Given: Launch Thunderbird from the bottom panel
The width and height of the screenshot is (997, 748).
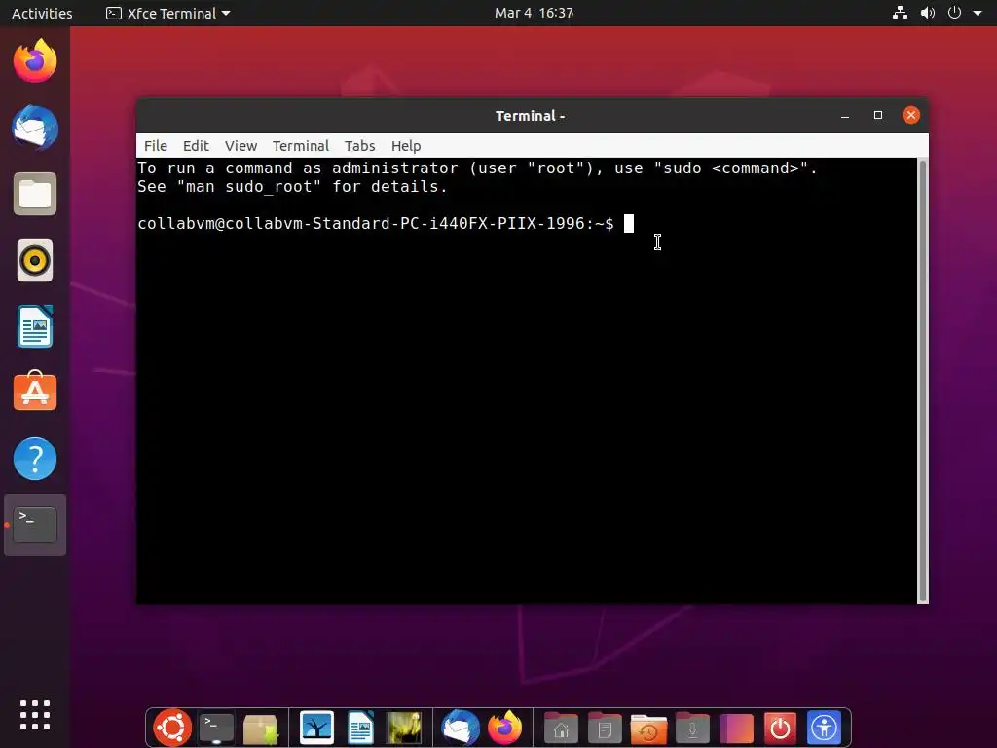Looking at the screenshot, I should click(x=461, y=728).
